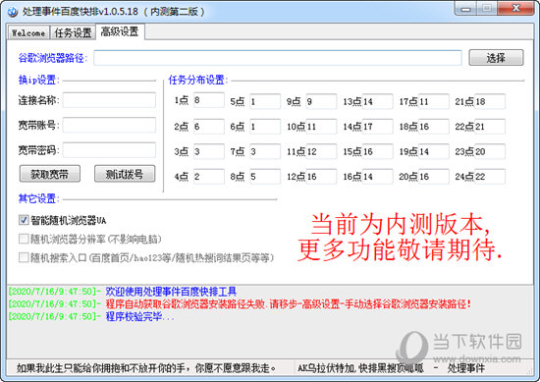Click the 17点 task count field
540x382 pixels.
(433, 101)
